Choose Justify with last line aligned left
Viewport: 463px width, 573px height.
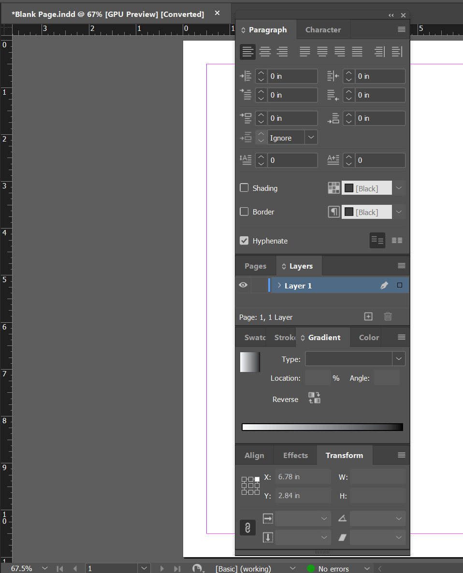[x=305, y=52]
